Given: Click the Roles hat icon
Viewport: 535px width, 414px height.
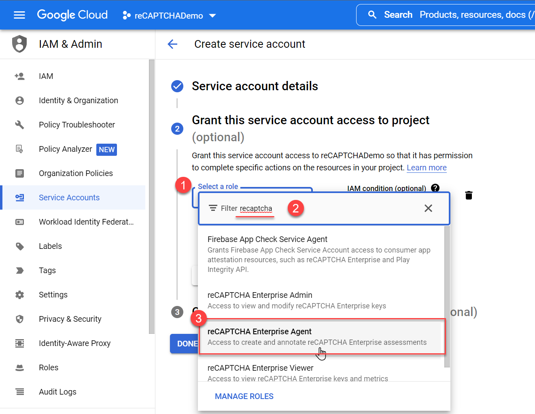Looking at the screenshot, I should pos(19,367).
